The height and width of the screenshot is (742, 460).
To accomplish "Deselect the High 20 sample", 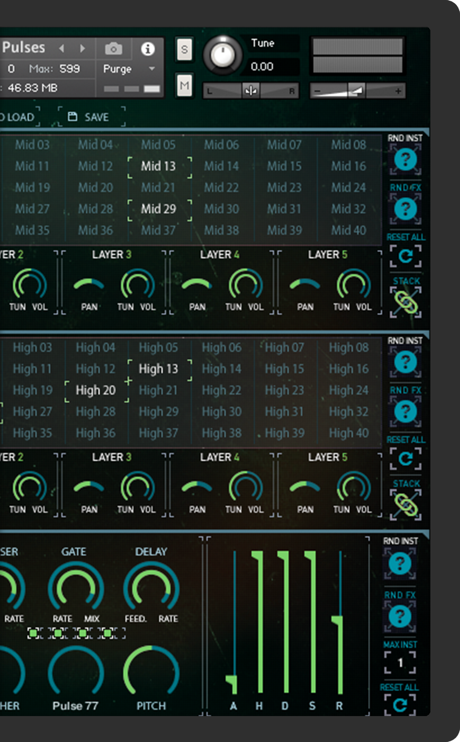I will [x=96, y=390].
